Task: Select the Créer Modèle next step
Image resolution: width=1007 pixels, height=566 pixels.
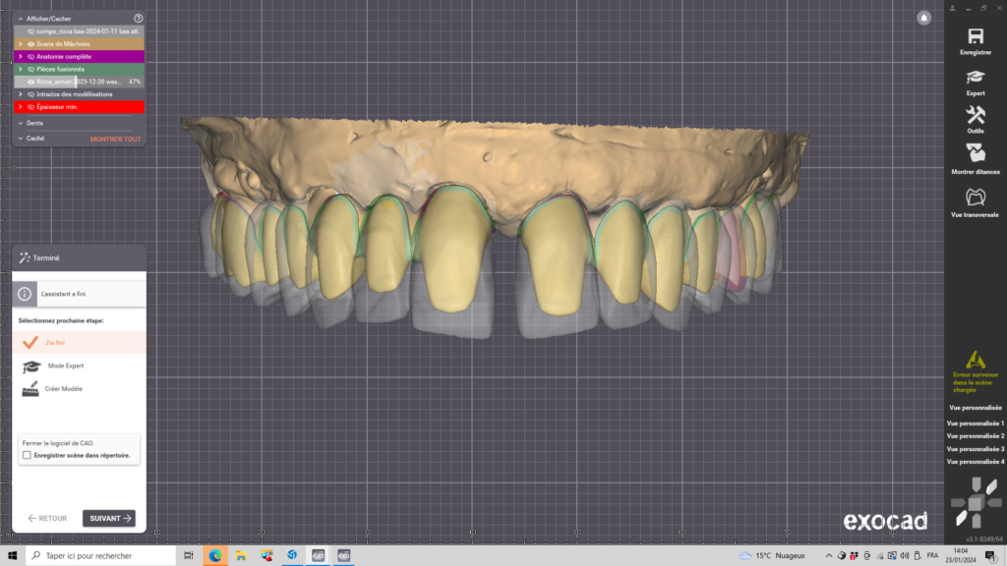Action: [64, 389]
